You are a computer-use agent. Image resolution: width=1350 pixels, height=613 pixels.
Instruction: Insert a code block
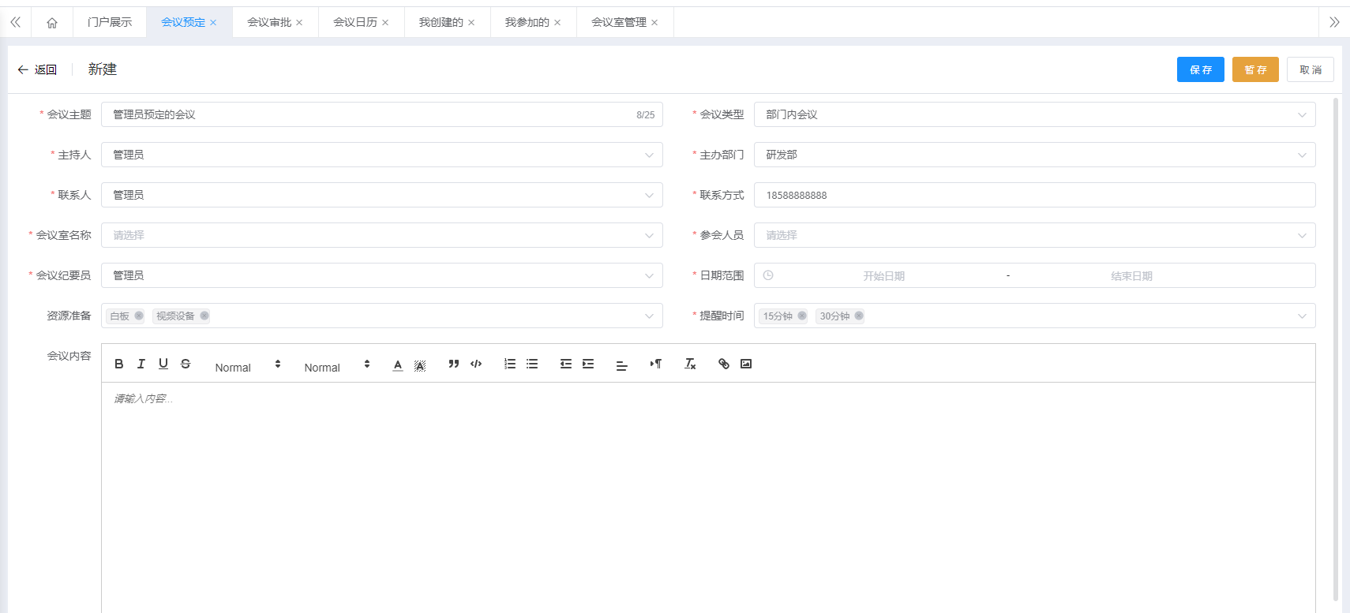point(476,364)
